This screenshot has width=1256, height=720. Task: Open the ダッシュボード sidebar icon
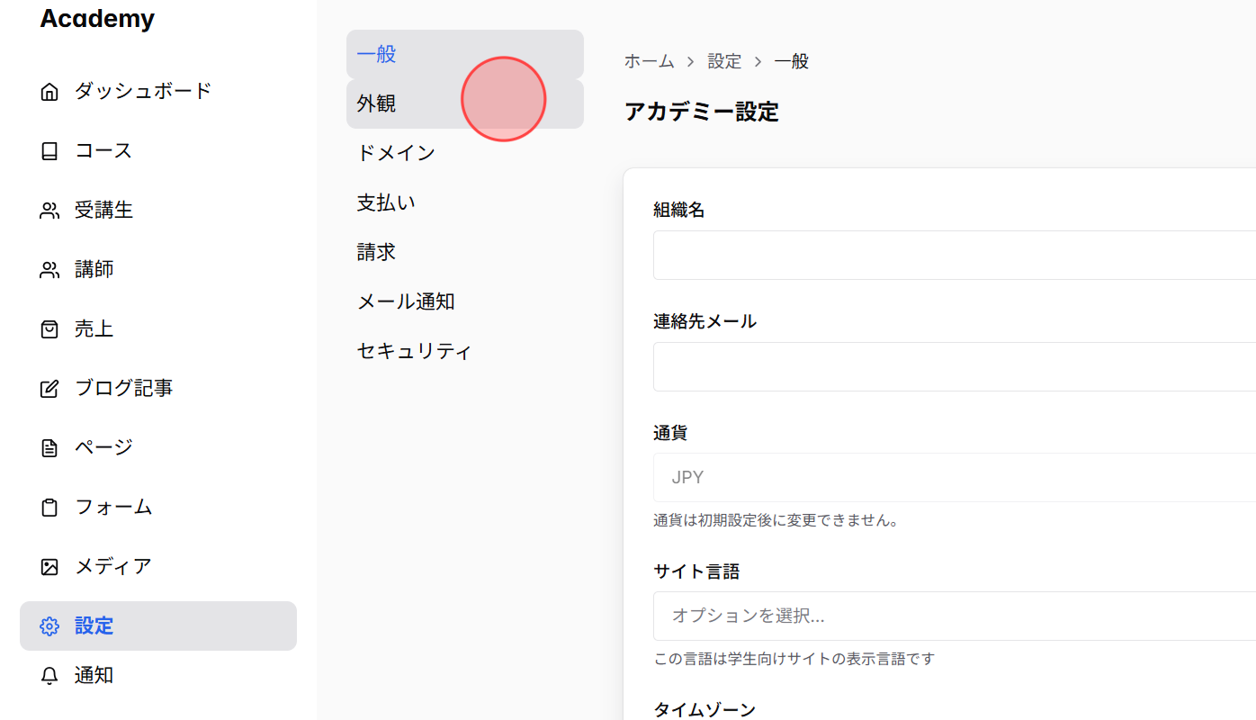[49, 90]
